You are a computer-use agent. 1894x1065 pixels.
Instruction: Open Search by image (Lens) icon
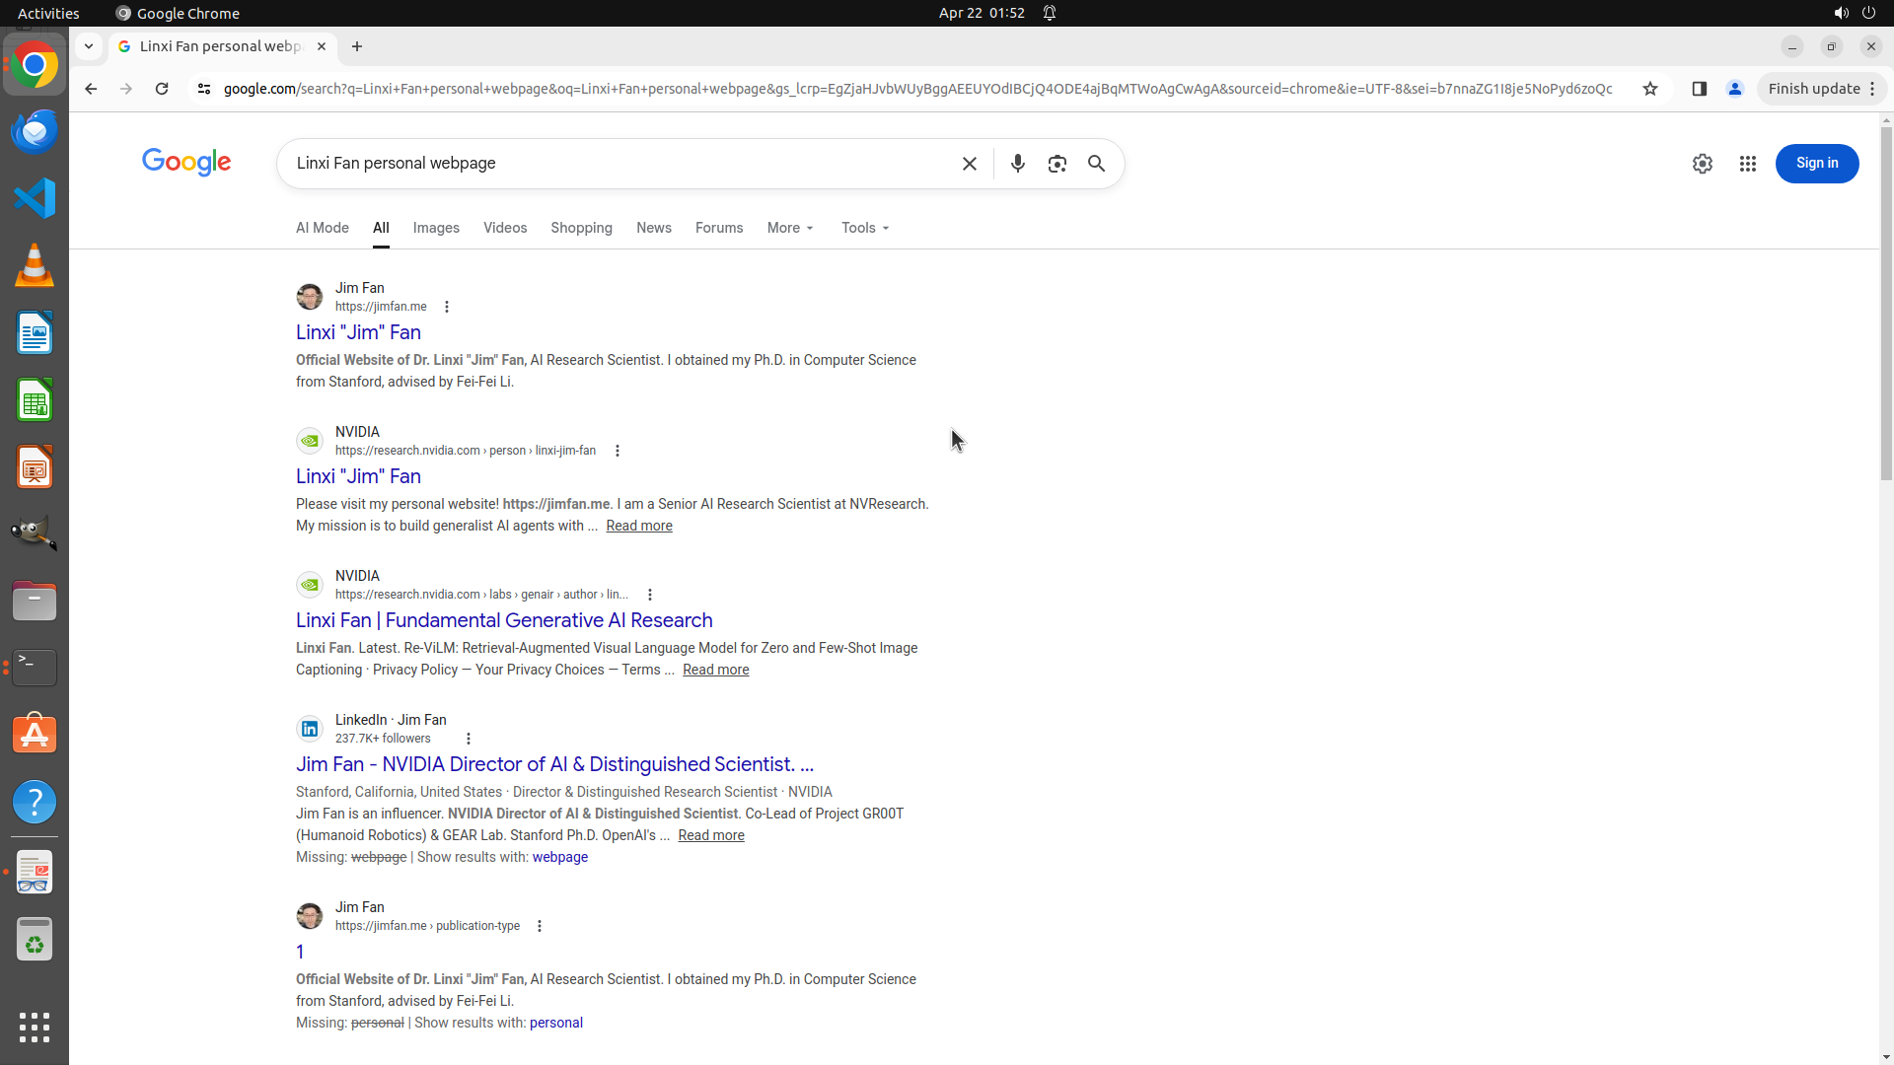(1056, 164)
